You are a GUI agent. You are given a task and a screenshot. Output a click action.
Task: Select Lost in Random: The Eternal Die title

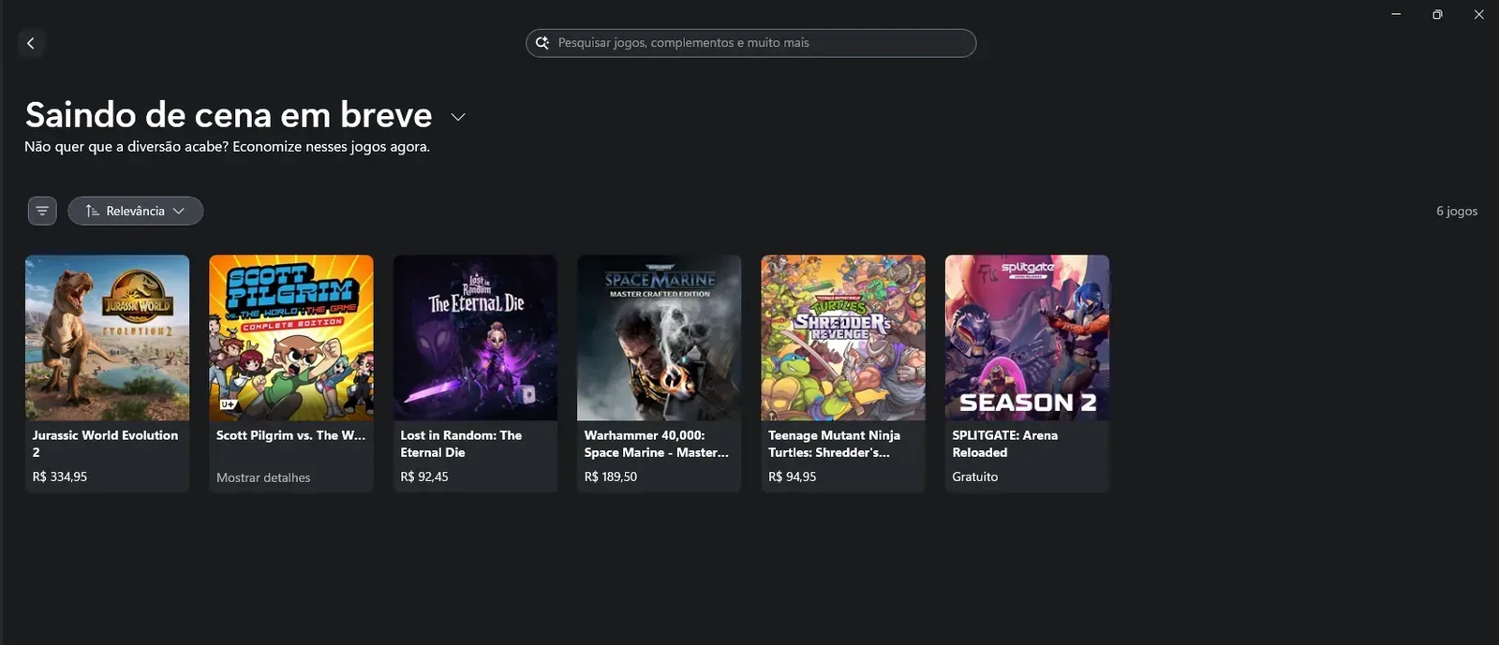click(x=461, y=444)
